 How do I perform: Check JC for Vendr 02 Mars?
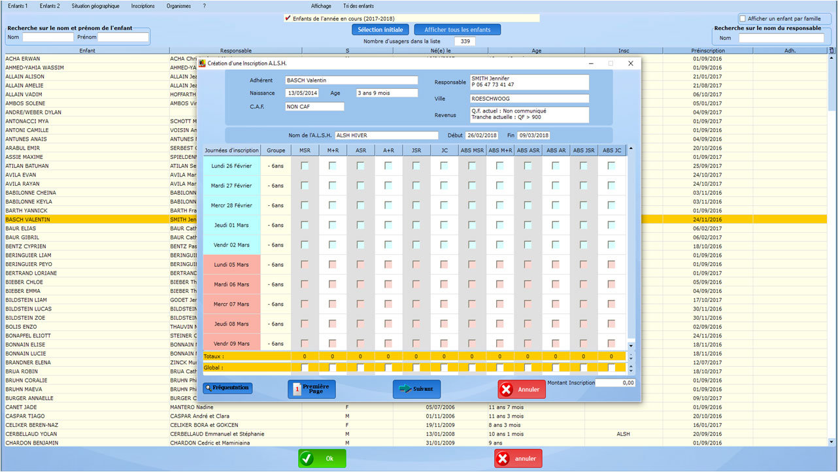444,244
